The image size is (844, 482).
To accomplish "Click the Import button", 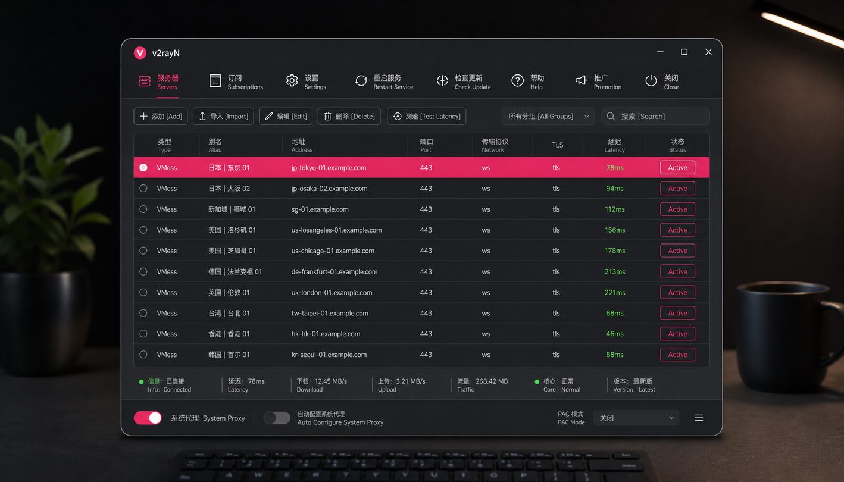I will tap(223, 116).
